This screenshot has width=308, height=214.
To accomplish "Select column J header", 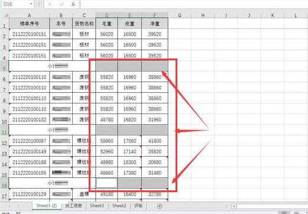I will pos(249,15).
